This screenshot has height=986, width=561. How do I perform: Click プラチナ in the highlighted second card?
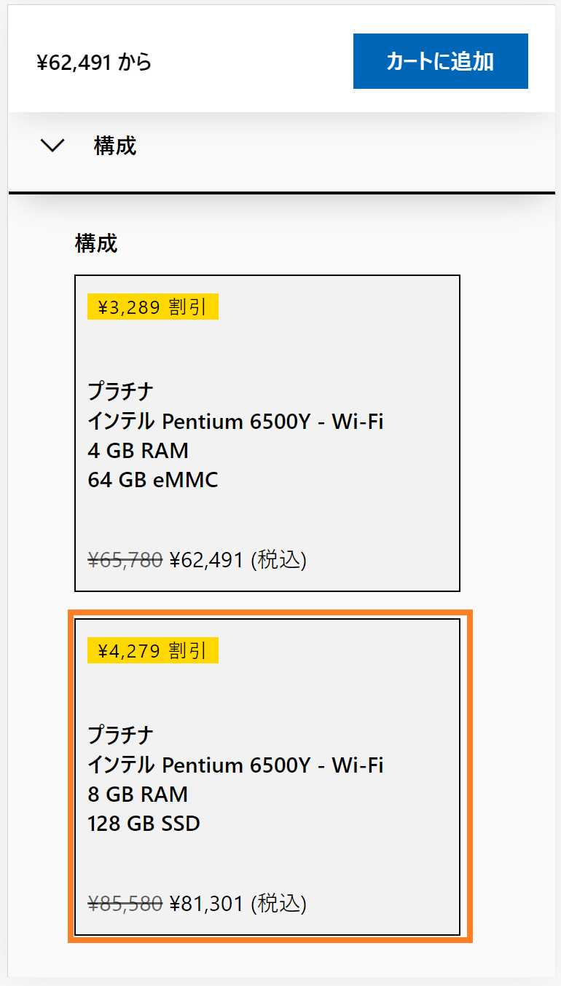[x=120, y=735]
